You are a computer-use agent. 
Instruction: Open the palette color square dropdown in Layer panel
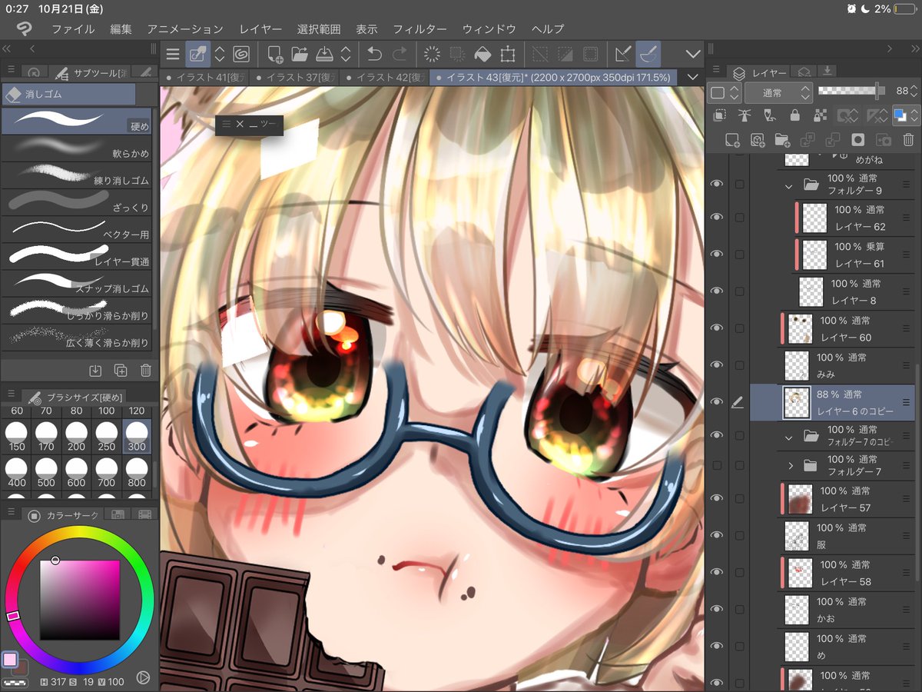(725, 93)
